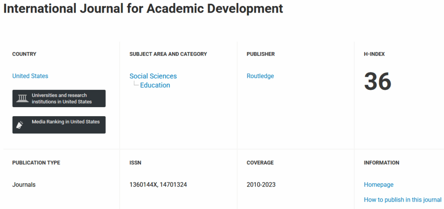Viewport: 444px width, 209px height.
Task: Open the United States country link
Action: [x=30, y=76]
